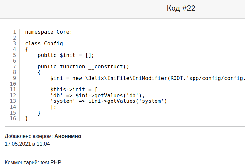Click the date "17.05.2021 в 11:04"
The height and width of the screenshot is (166, 245).
[x=27, y=144]
